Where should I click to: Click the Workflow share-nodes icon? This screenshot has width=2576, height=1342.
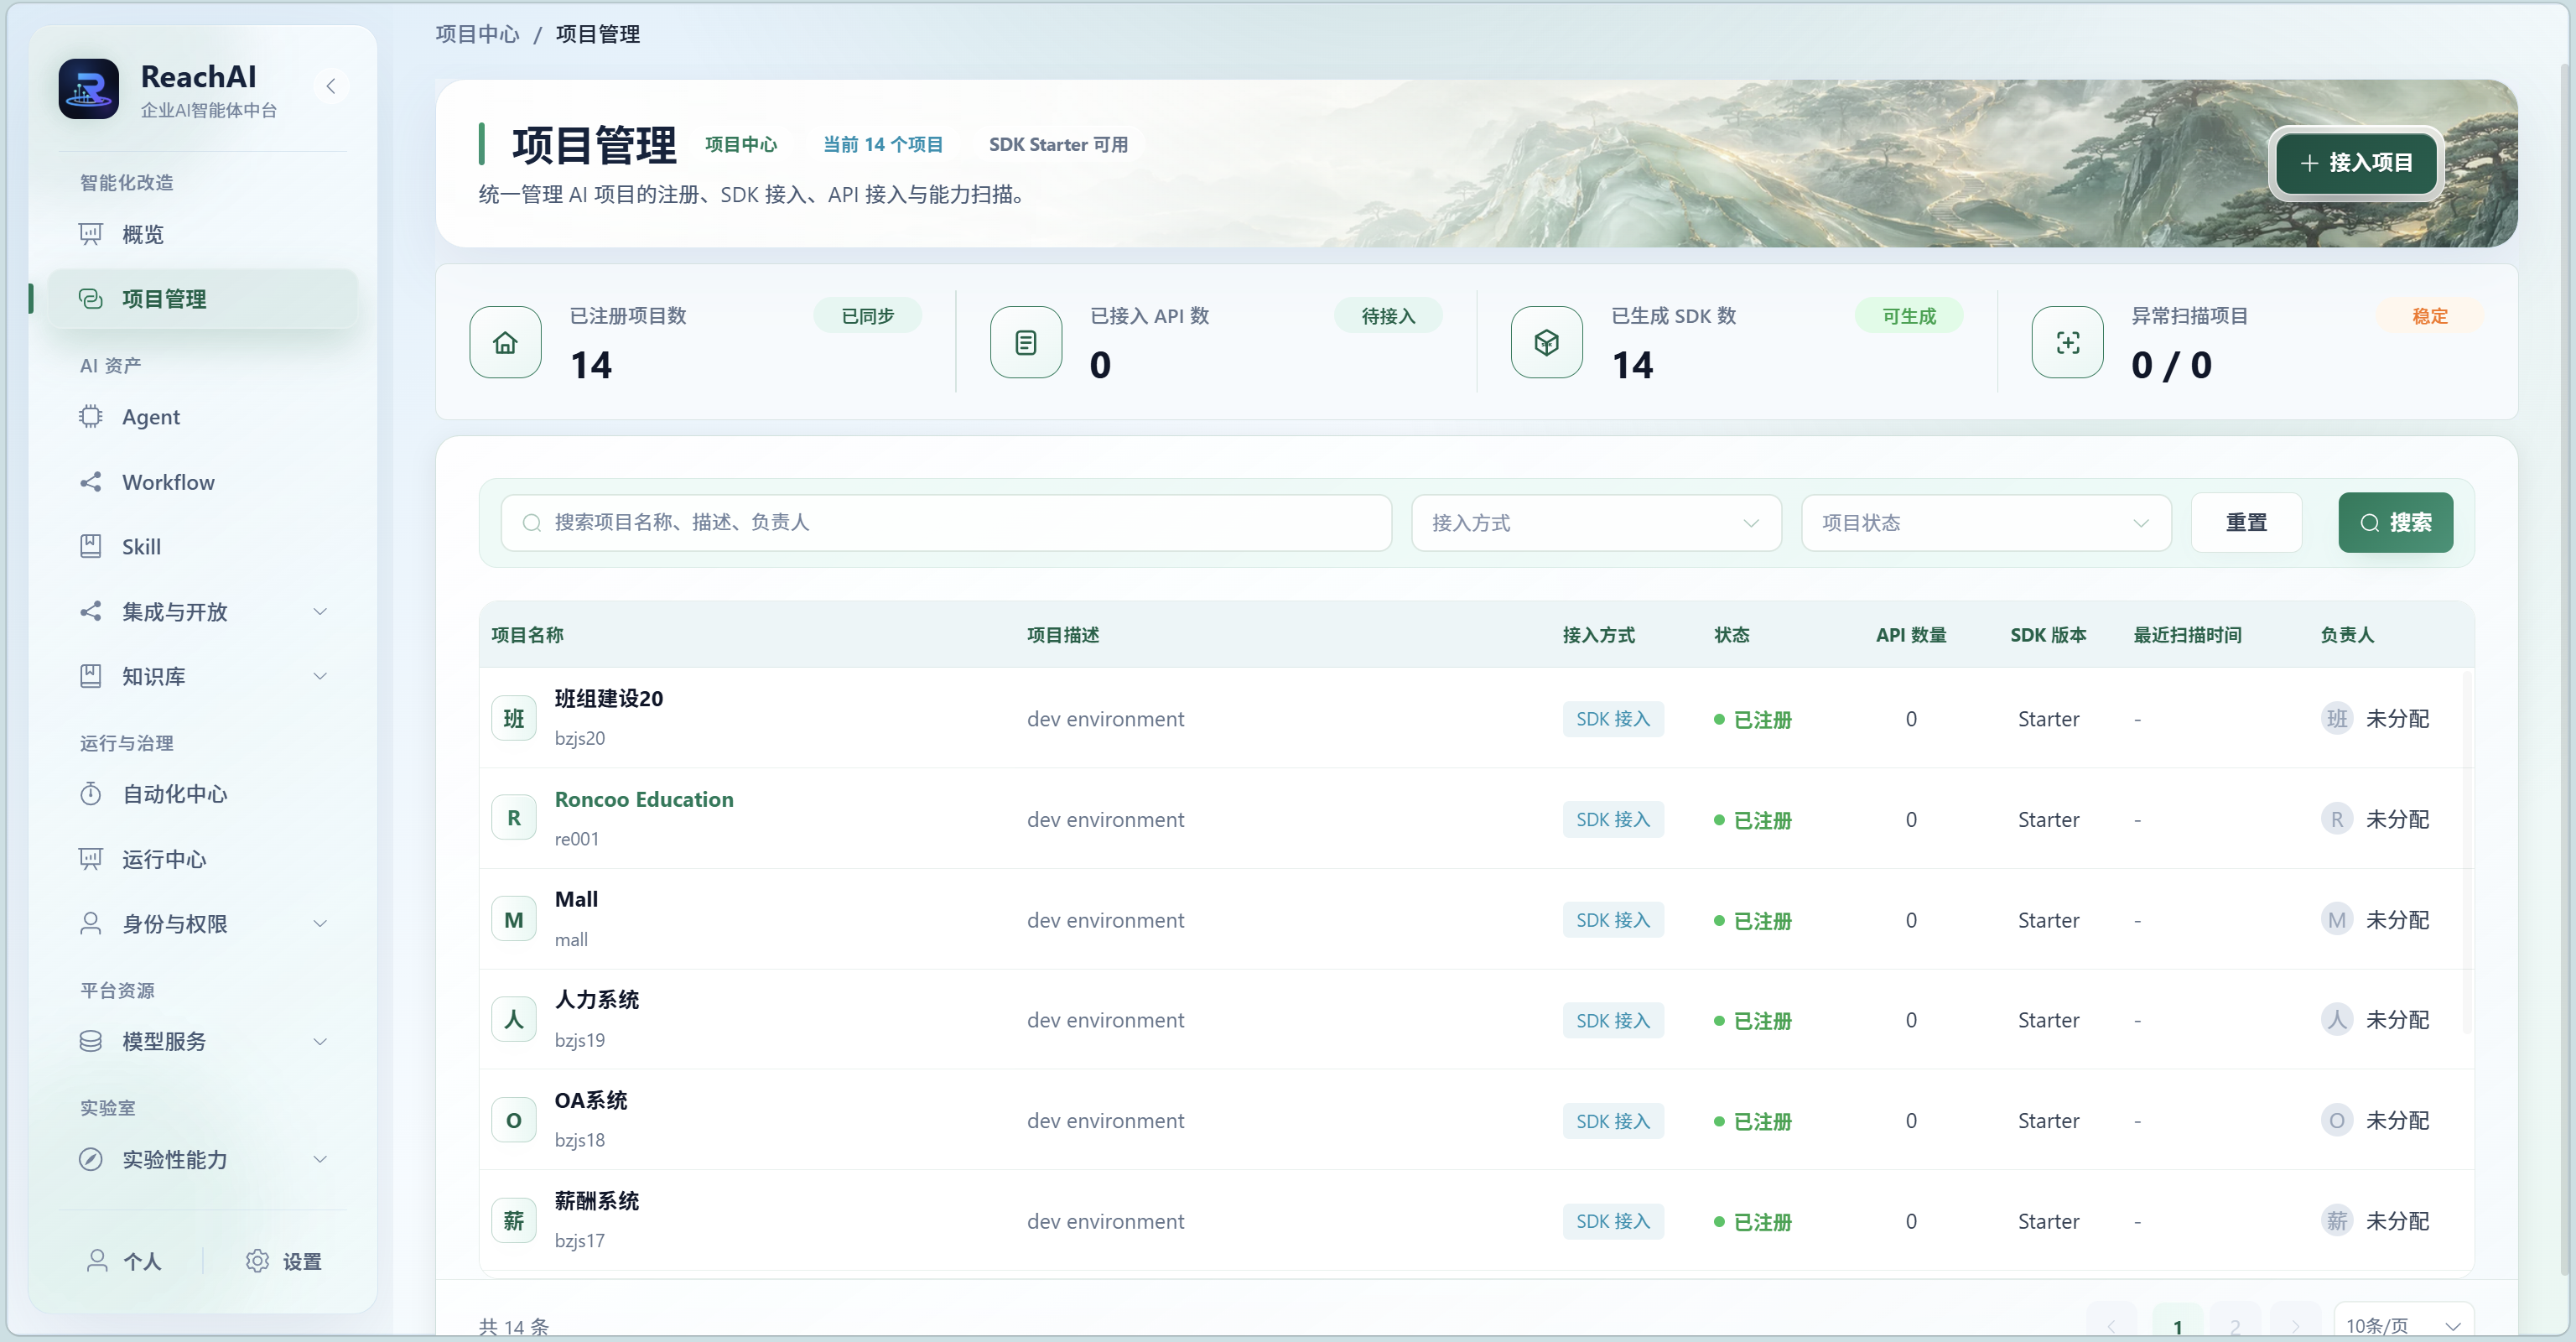point(91,482)
